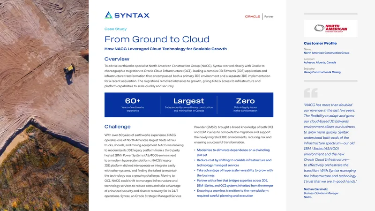Click the "Largest" statistic
Viewport: 375px width, 211px height.
[189, 101]
